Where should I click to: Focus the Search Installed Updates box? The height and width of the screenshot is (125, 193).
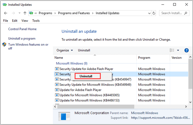(174, 13)
